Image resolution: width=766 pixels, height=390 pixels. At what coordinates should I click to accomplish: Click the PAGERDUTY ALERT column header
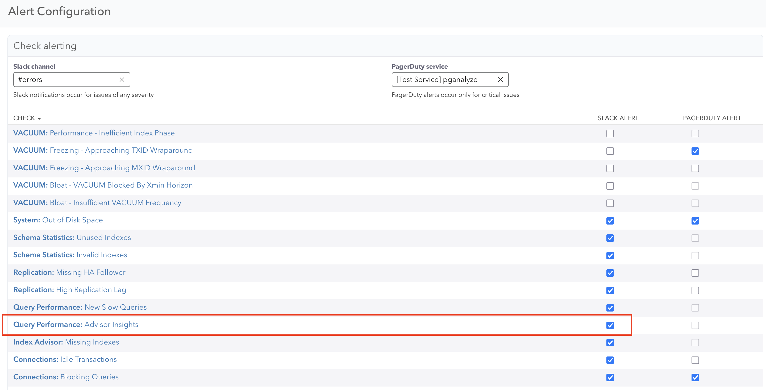[712, 118]
